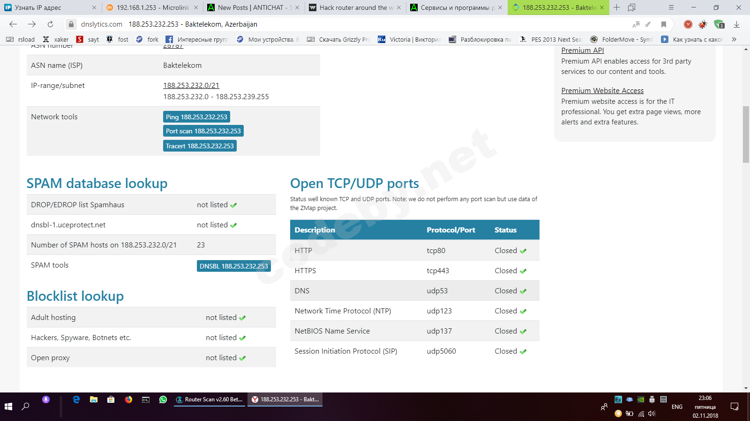
Task: Click the scrollbar down arrow
Action: click(x=746, y=388)
